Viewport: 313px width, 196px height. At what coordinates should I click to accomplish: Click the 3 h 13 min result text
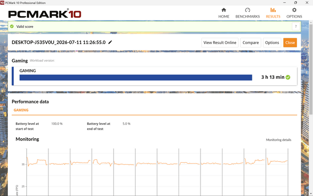[x=273, y=77]
